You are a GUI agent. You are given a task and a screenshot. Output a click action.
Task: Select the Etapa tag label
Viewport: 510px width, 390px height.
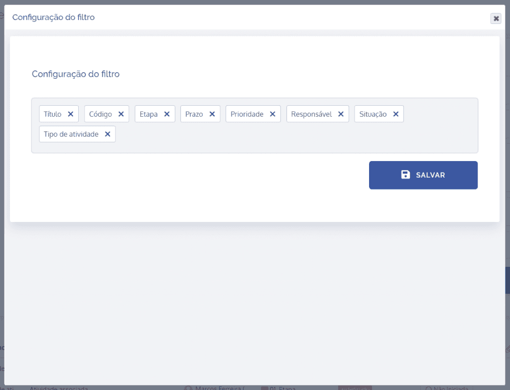pos(148,114)
